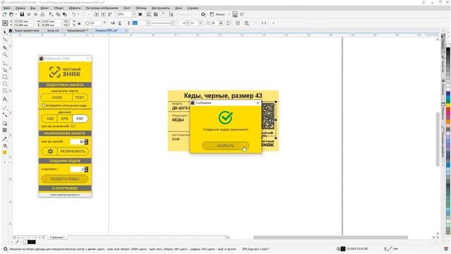Click the TEXT placement button
The height and width of the screenshot is (254, 451).
(80, 97)
